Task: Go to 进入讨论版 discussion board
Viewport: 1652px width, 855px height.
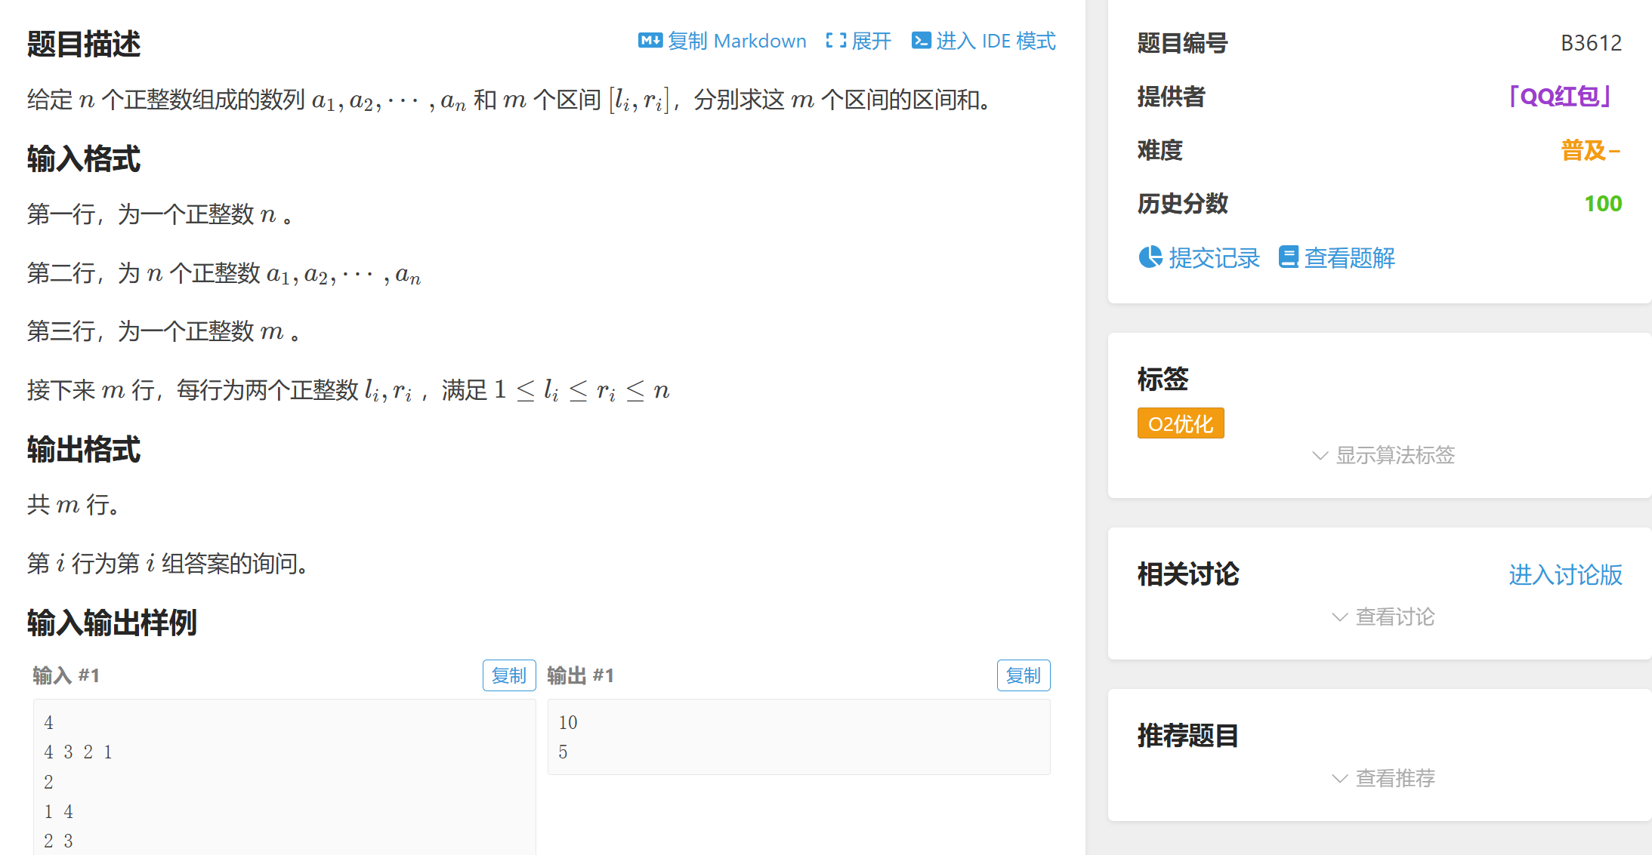Action: [x=1564, y=575]
